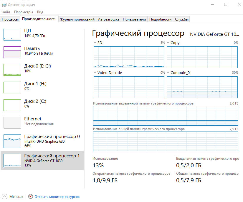Open the 3D engine dropdown chevron
The image size is (243, 202).
point(95,43)
